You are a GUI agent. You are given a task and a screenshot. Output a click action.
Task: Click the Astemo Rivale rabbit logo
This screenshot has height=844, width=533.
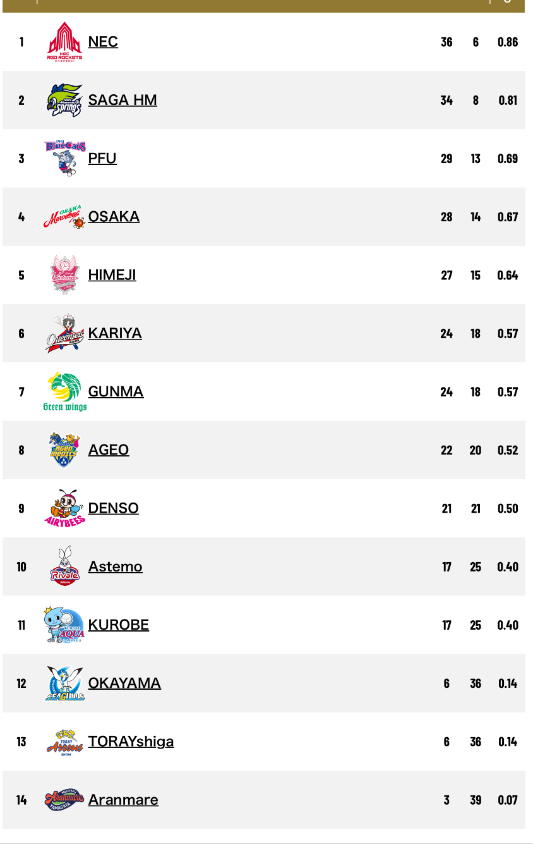64,566
